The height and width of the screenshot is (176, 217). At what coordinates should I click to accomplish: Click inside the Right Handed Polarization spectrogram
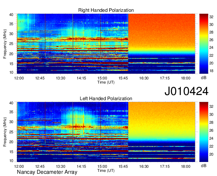click(106, 44)
